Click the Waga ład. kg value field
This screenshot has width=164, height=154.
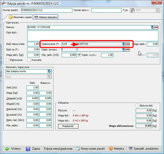144,116
